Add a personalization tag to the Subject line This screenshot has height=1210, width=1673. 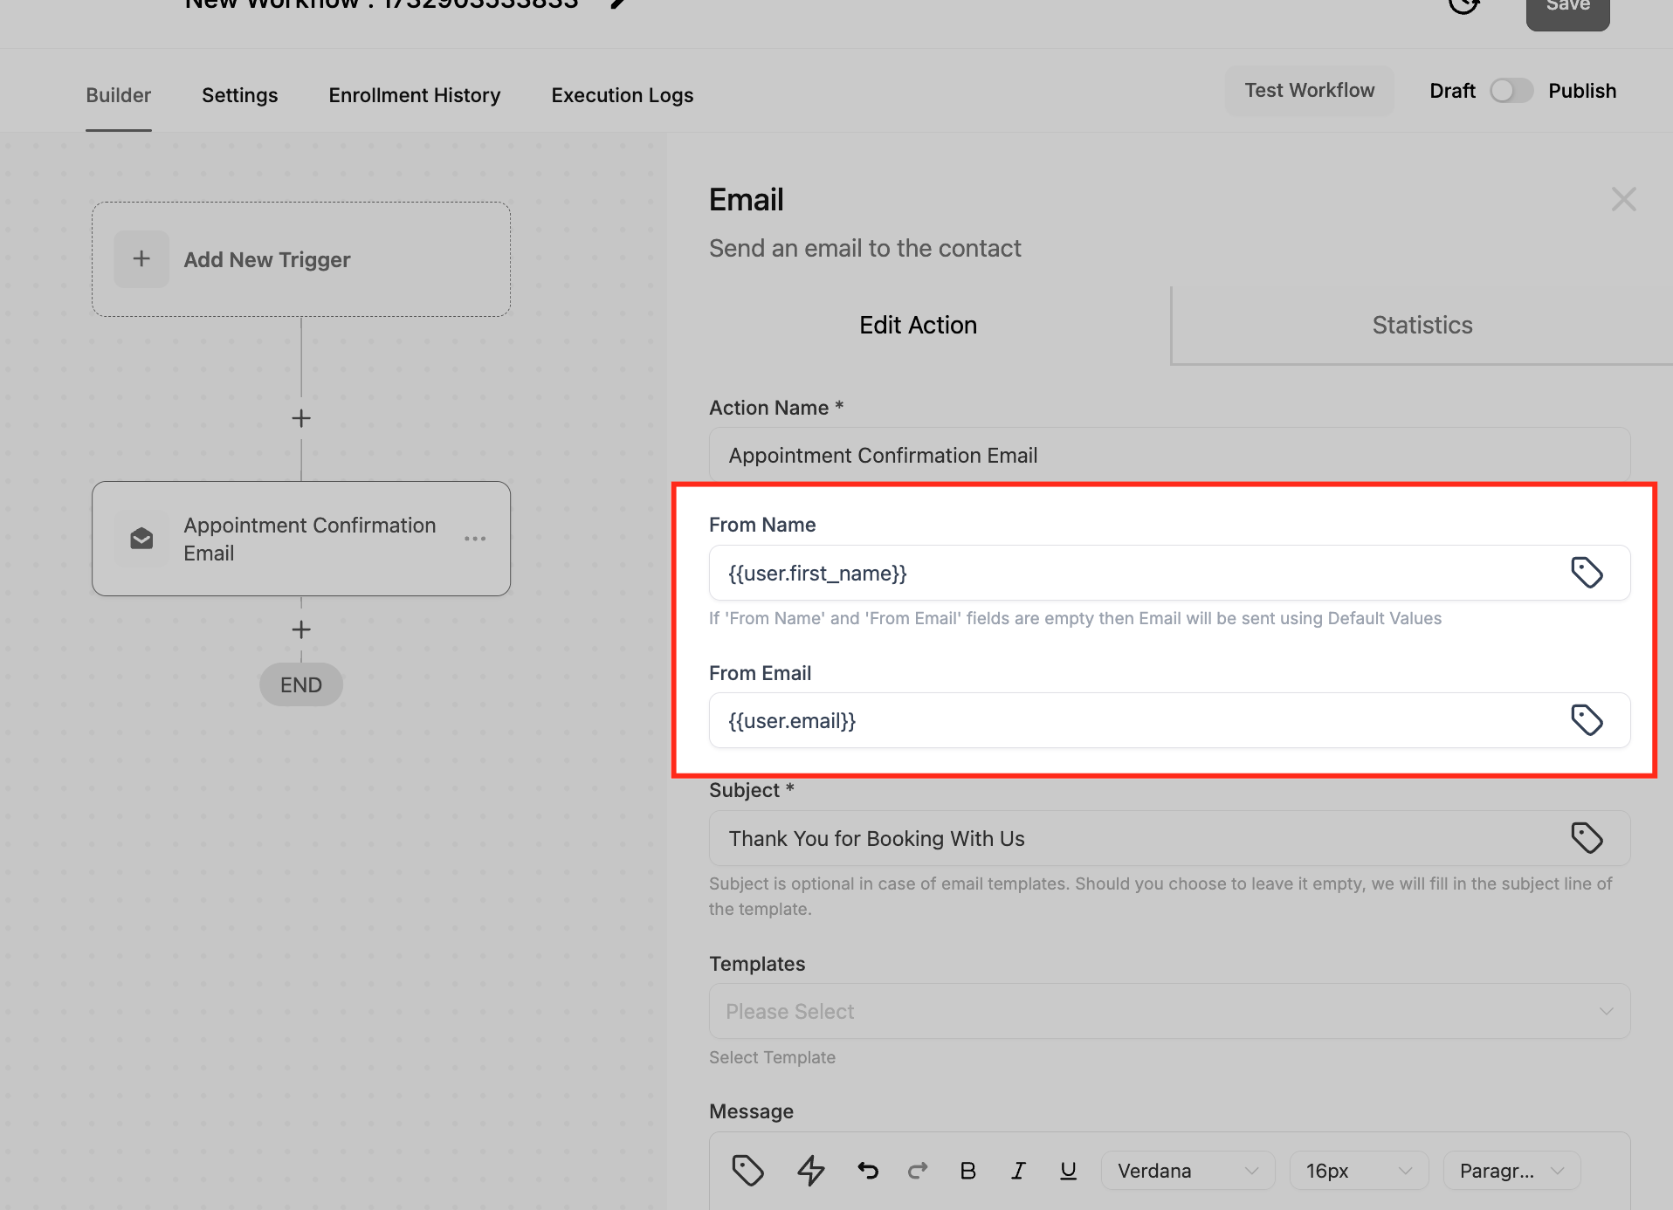(1587, 837)
